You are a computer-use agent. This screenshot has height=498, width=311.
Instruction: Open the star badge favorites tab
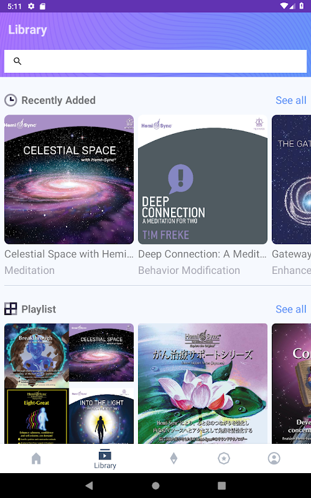[224, 458]
